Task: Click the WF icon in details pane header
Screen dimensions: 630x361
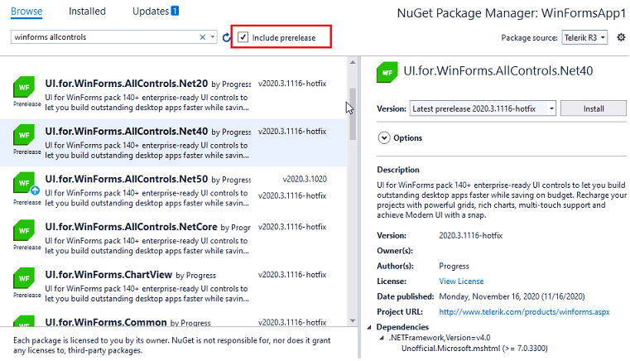Action: coord(387,72)
